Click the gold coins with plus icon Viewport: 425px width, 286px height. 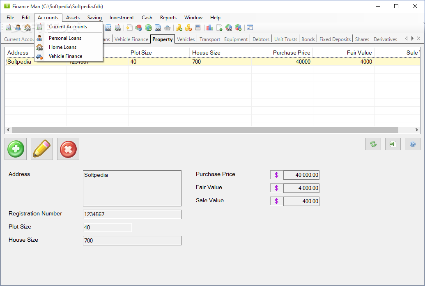(x=179, y=27)
